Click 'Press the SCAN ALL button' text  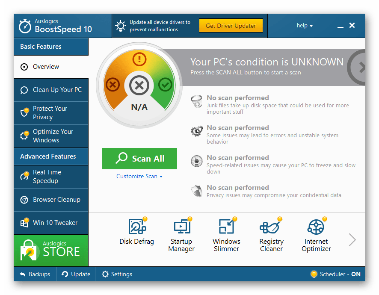(x=246, y=73)
